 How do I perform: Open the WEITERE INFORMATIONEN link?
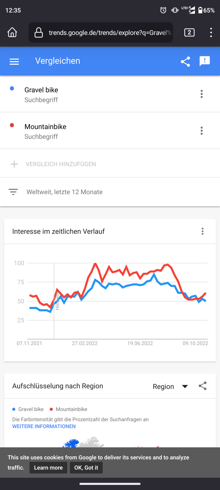[x=44, y=426]
